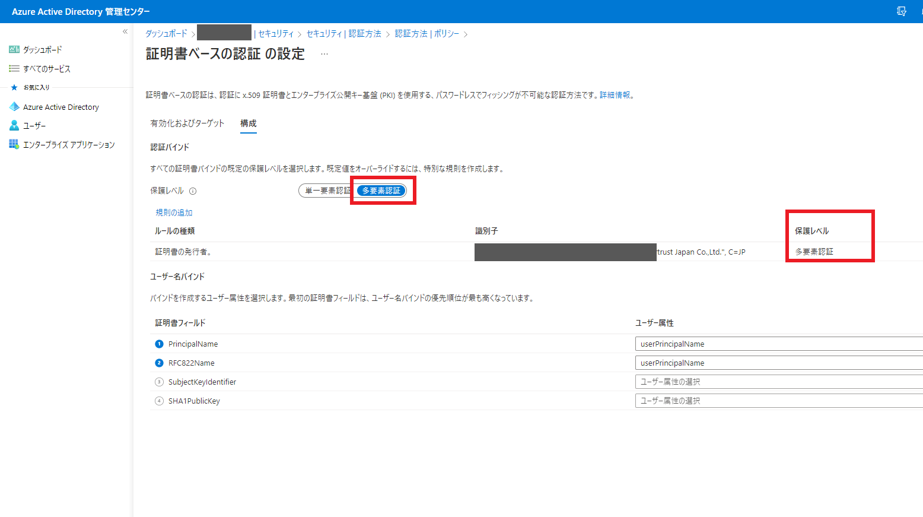Click the お気に入り label in the sidebar
This screenshot has width=923, height=517.
[x=36, y=87]
